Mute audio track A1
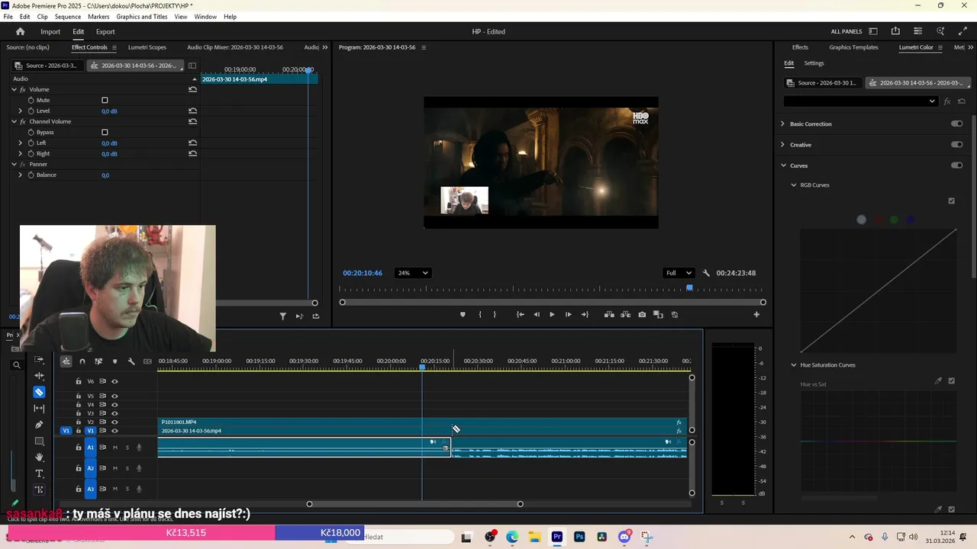Screen dimensions: 977x549 tap(115, 448)
